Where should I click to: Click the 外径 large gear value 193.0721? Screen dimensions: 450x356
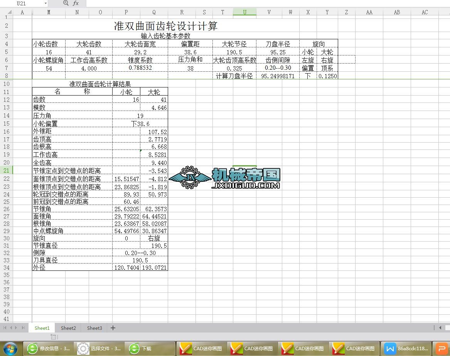(154, 267)
